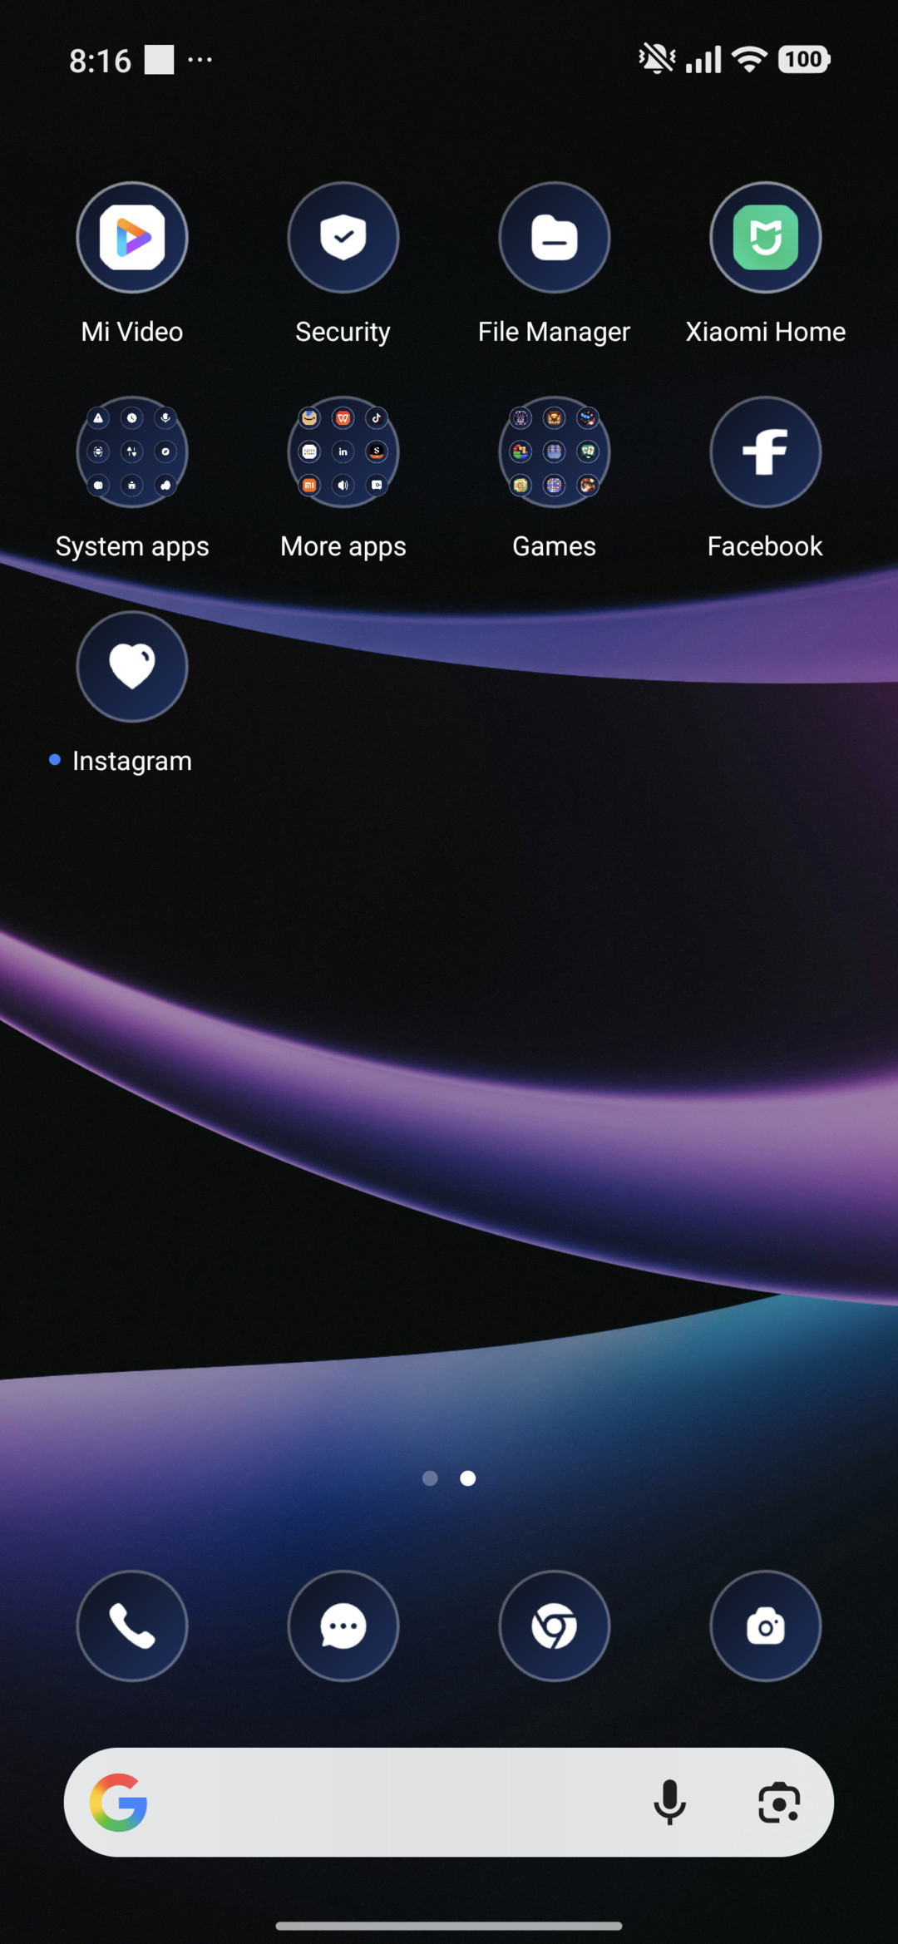
Task: Launch Chrome browser from dock
Action: 555,1626
